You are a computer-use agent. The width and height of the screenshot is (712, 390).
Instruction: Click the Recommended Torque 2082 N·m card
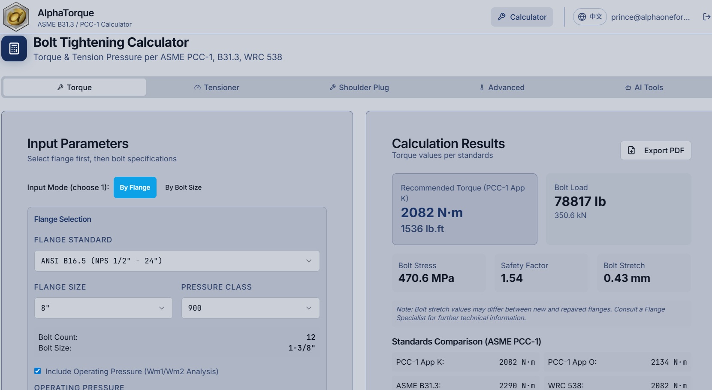[465, 209]
